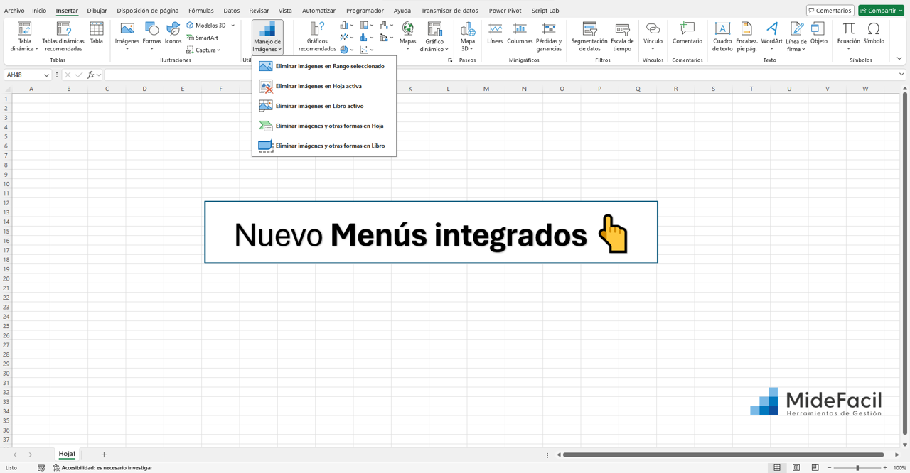Insert a Mapa 3D
The height and width of the screenshot is (473, 910).
pyautogui.click(x=467, y=37)
